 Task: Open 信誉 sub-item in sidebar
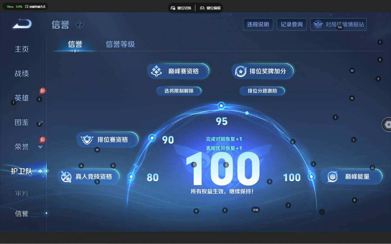click(22, 213)
